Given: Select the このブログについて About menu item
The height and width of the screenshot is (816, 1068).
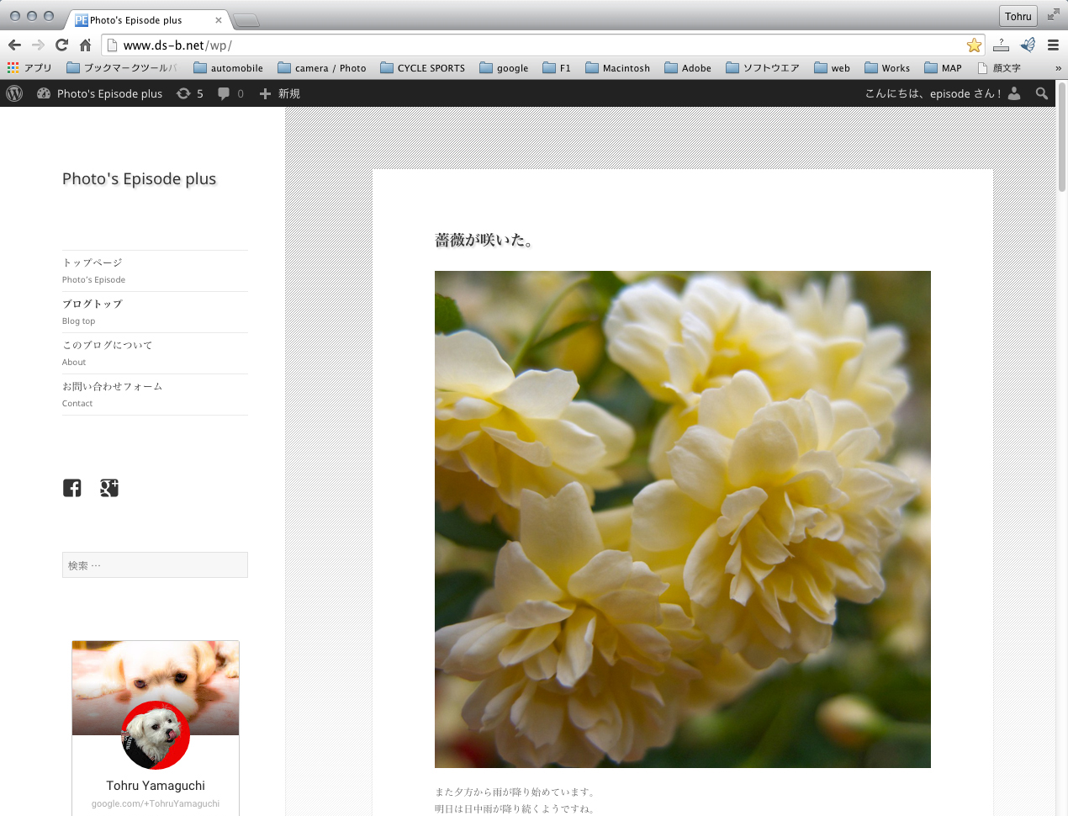Looking at the screenshot, I should (107, 345).
